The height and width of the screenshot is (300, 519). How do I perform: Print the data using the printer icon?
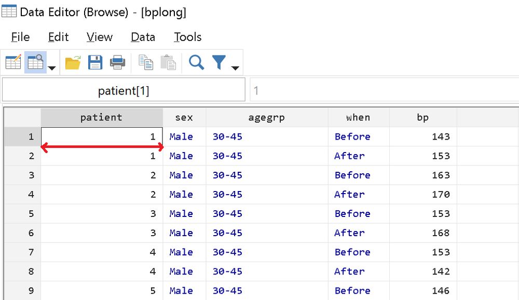[x=117, y=62]
